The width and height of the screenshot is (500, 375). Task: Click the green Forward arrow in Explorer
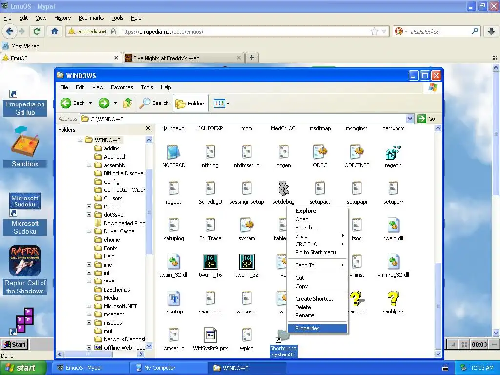pyautogui.click(x=104, y=103)
